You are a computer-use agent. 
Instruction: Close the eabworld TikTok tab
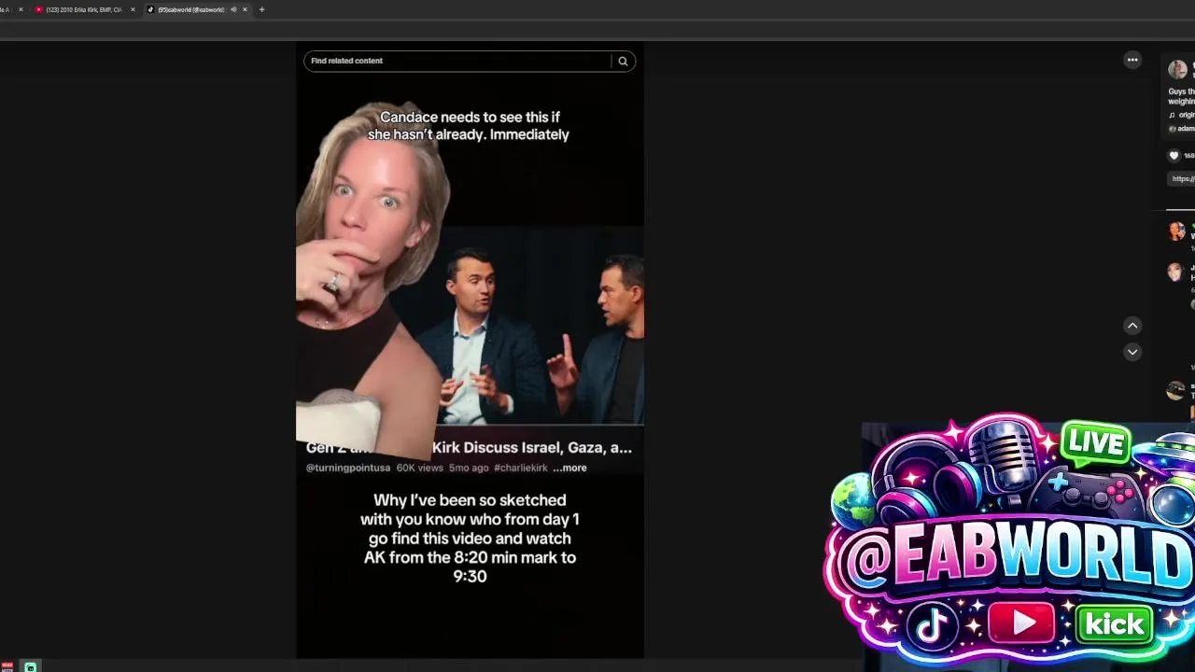pos(245,9)
